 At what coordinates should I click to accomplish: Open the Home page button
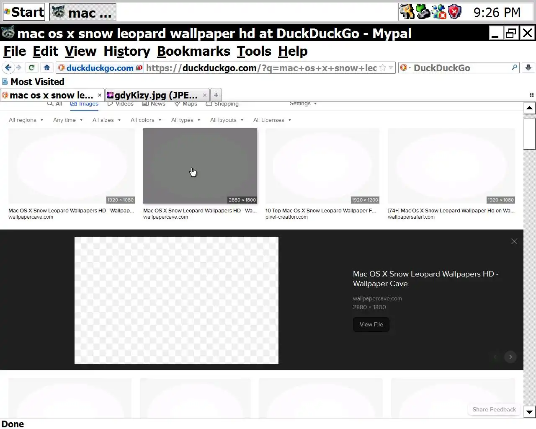click(x=47, y=67)
